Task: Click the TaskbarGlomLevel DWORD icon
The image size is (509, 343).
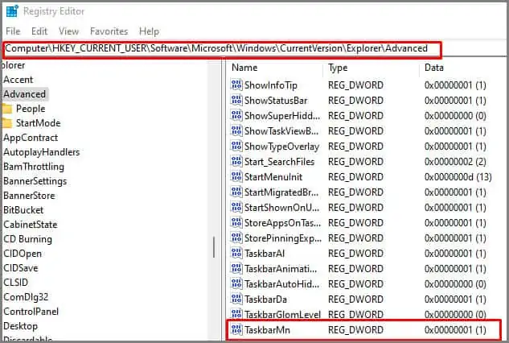Action: pos(236,314)
